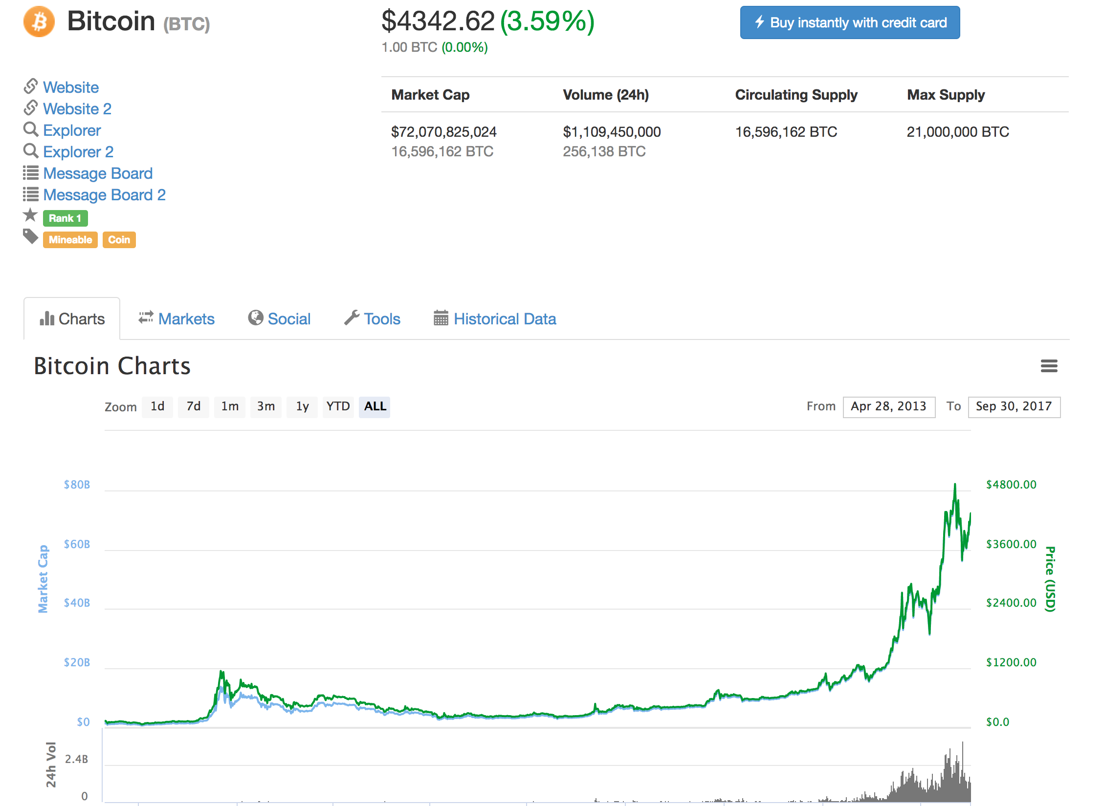
Task: Click the calendar icon beside Historical Data
Action: (441, 318)
